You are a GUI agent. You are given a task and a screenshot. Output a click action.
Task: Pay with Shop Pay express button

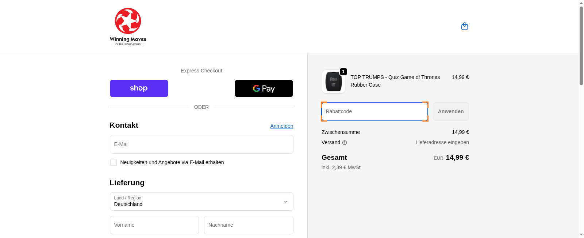139,88
